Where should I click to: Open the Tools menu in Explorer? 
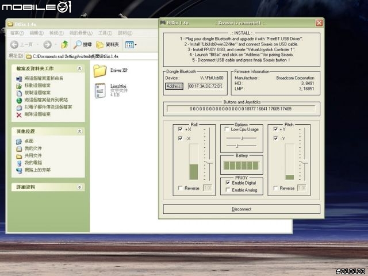point(105,33)
